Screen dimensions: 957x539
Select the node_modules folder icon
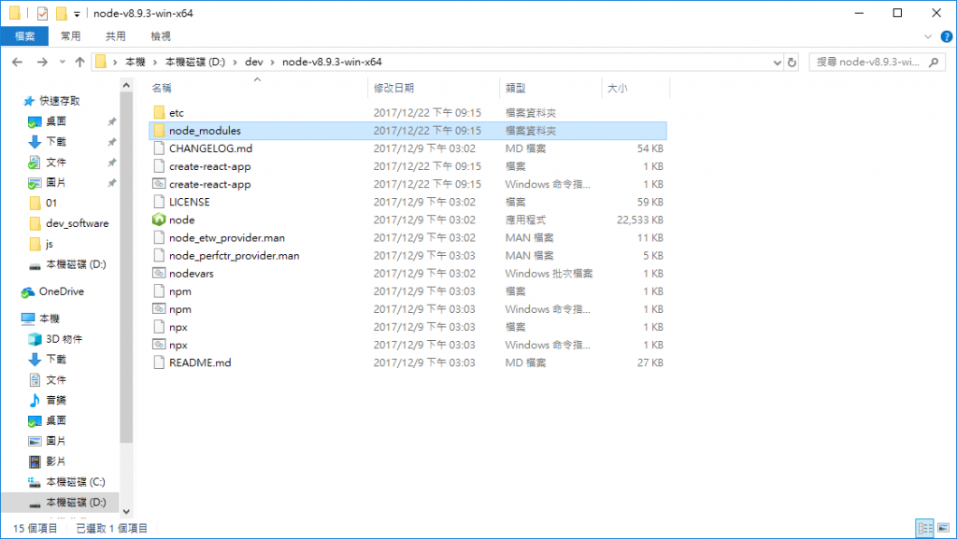(x=159, y=130)
